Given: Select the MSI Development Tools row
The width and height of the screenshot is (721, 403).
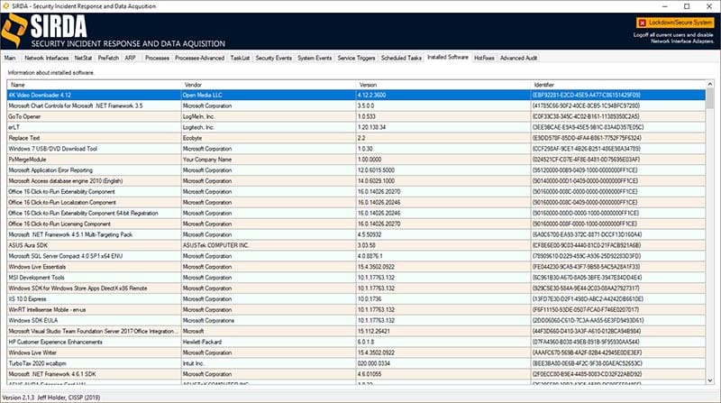Looking at the screenshot, I should (x=356, y=278).
